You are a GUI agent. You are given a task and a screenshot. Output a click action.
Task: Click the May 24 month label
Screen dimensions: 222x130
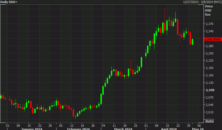click(x=198, y=129)
